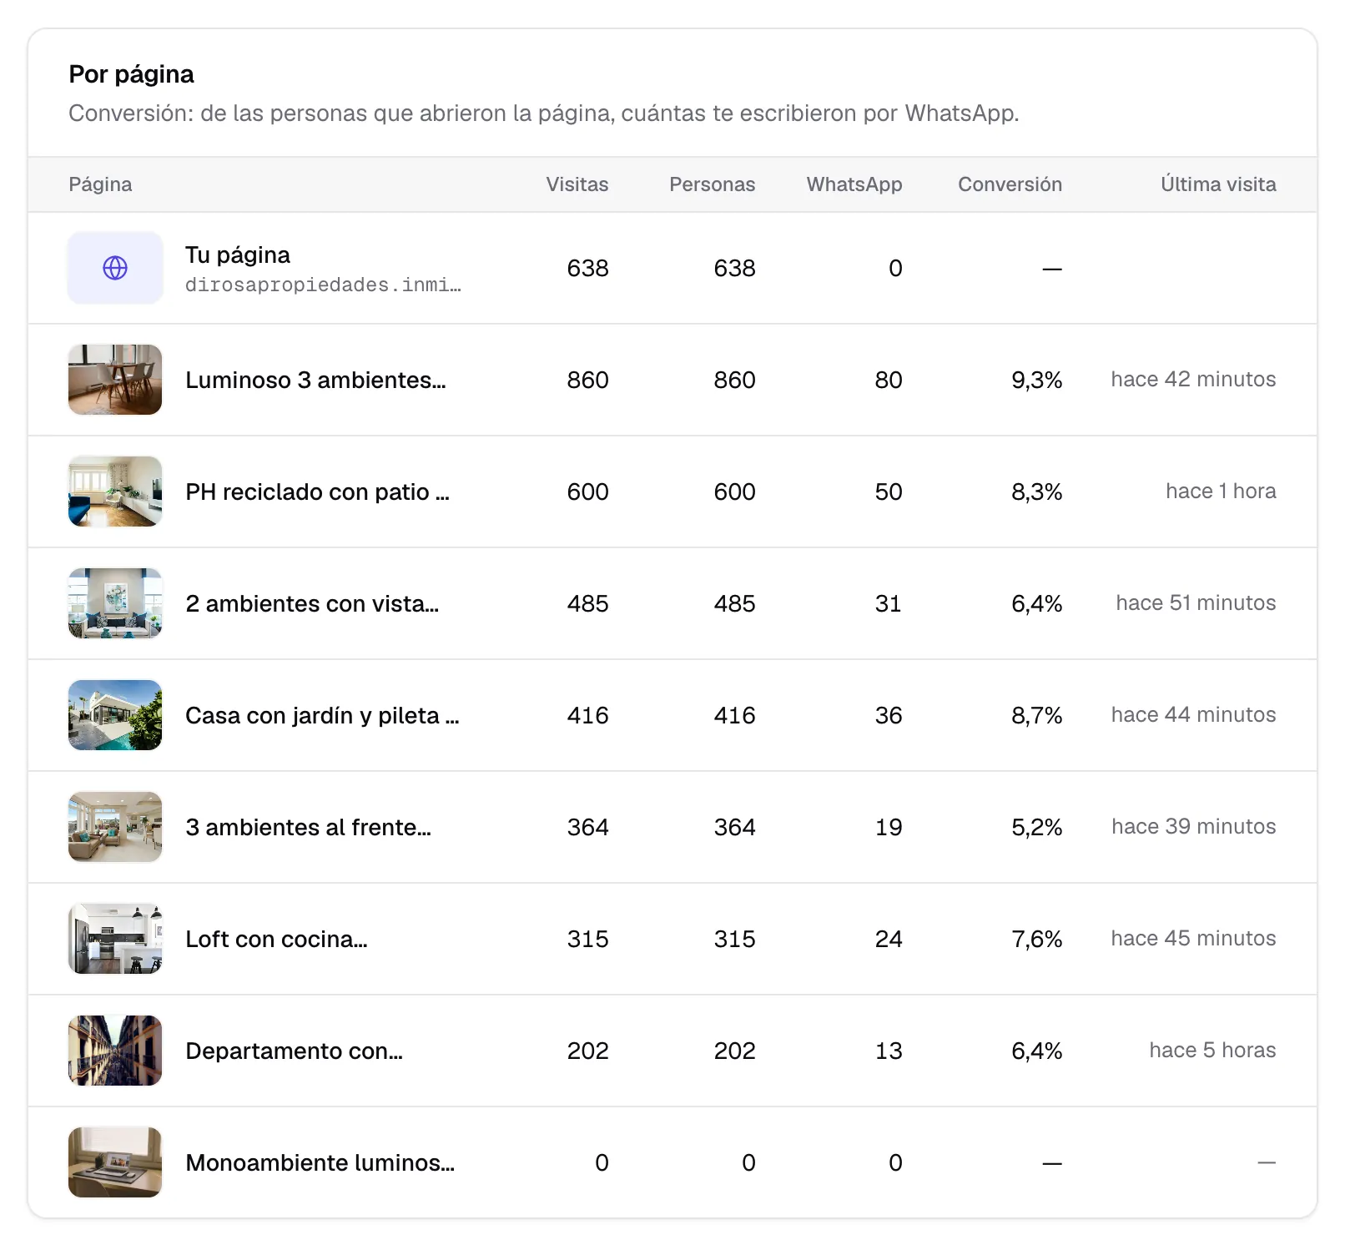Image resolution: width=1345 pixels, height=1245 pixels.
Task: Open Departamento con listing title
Action: coord(294,1051)
